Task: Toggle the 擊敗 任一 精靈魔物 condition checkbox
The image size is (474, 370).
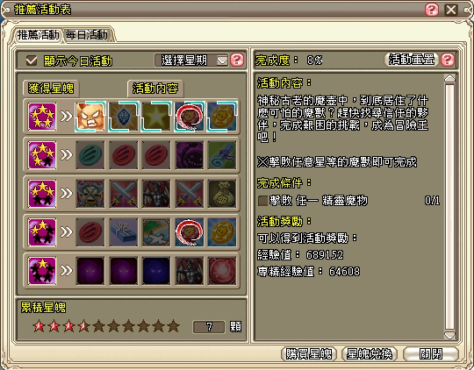Action: (x=262, y=201)
